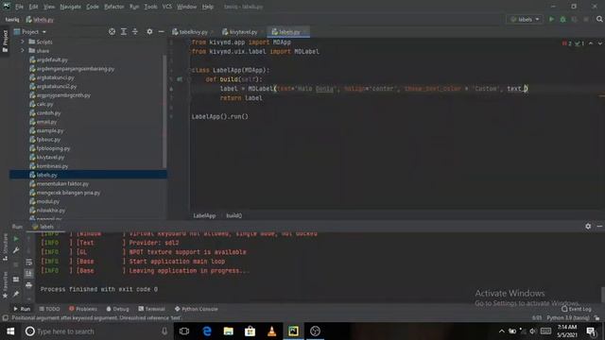This screenshot has width=605, height=340.
Task: Open Microsoft Edge from the taskbar
Action: click(207, 331)
